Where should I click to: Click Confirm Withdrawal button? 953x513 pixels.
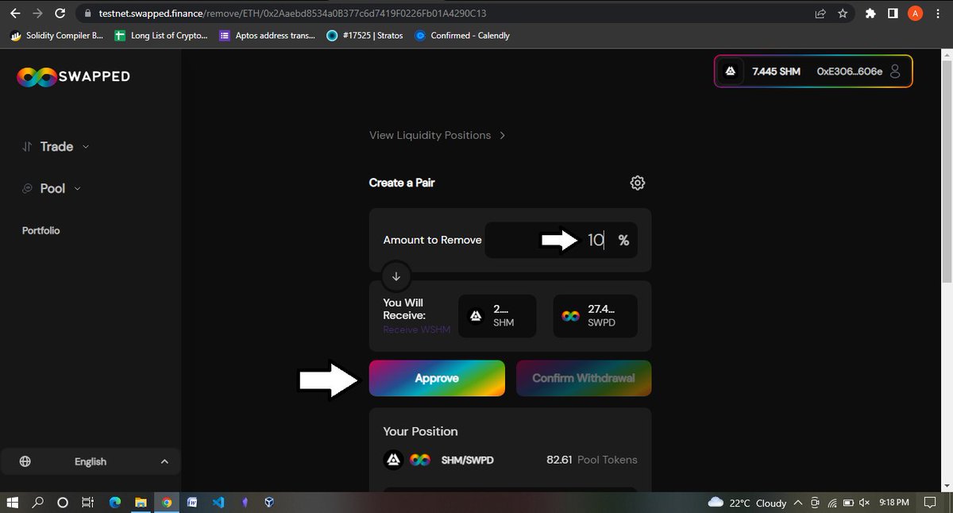point(584,378)
